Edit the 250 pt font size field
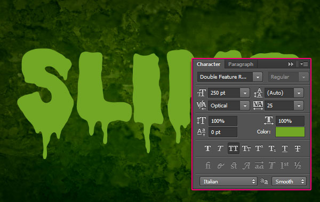Image resolution: width=320 pixels, height=202 pixels. [224, 93]
